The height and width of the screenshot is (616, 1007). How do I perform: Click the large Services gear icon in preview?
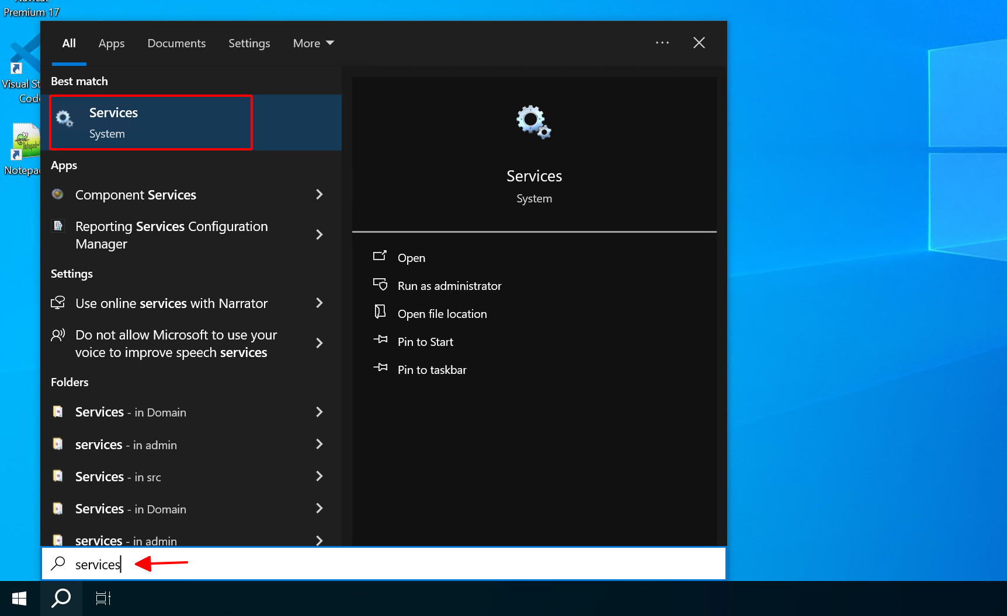tap(533, 122)
